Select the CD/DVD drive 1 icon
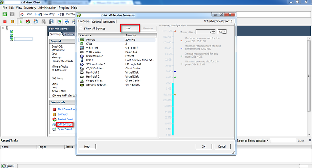The height and width of the screenshot is (168, 312). tap(81, 68)
